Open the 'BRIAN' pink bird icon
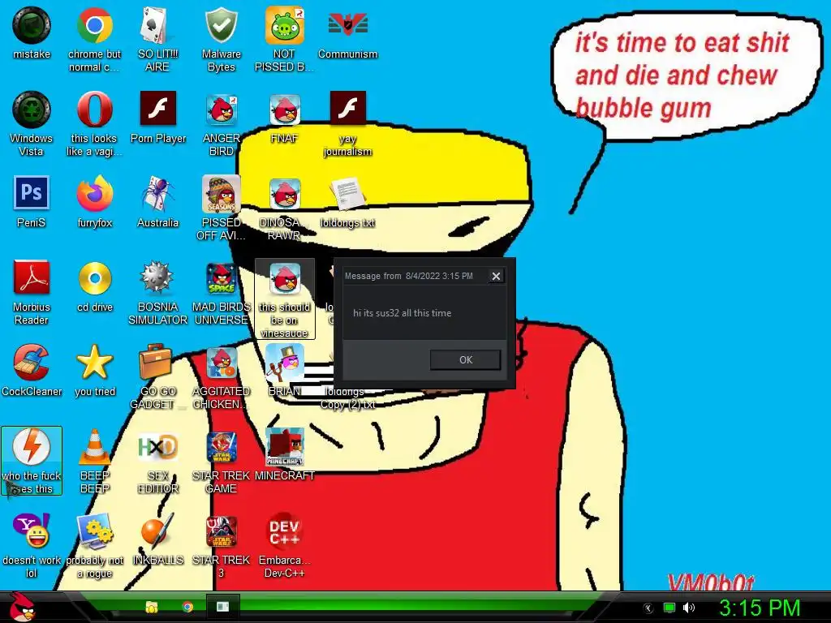 (285, 370)
